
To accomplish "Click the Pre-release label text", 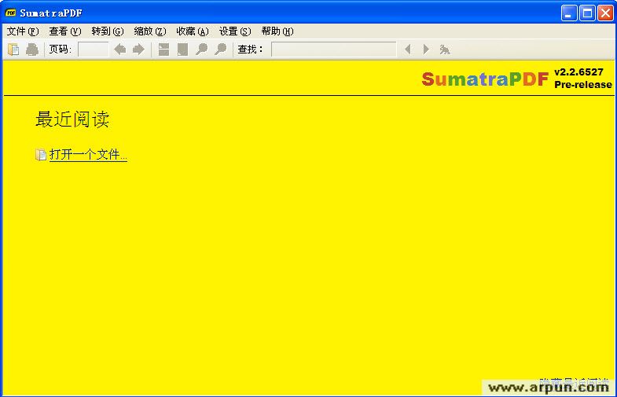I will (582, 85).
